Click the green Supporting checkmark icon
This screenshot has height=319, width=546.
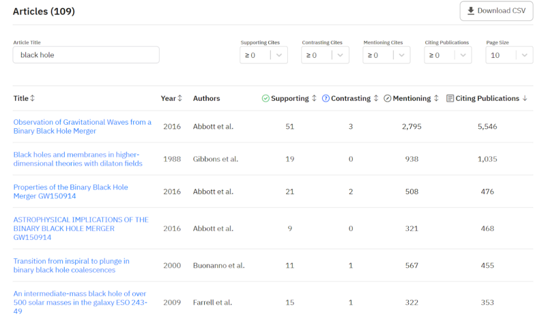tap(265, 98)
